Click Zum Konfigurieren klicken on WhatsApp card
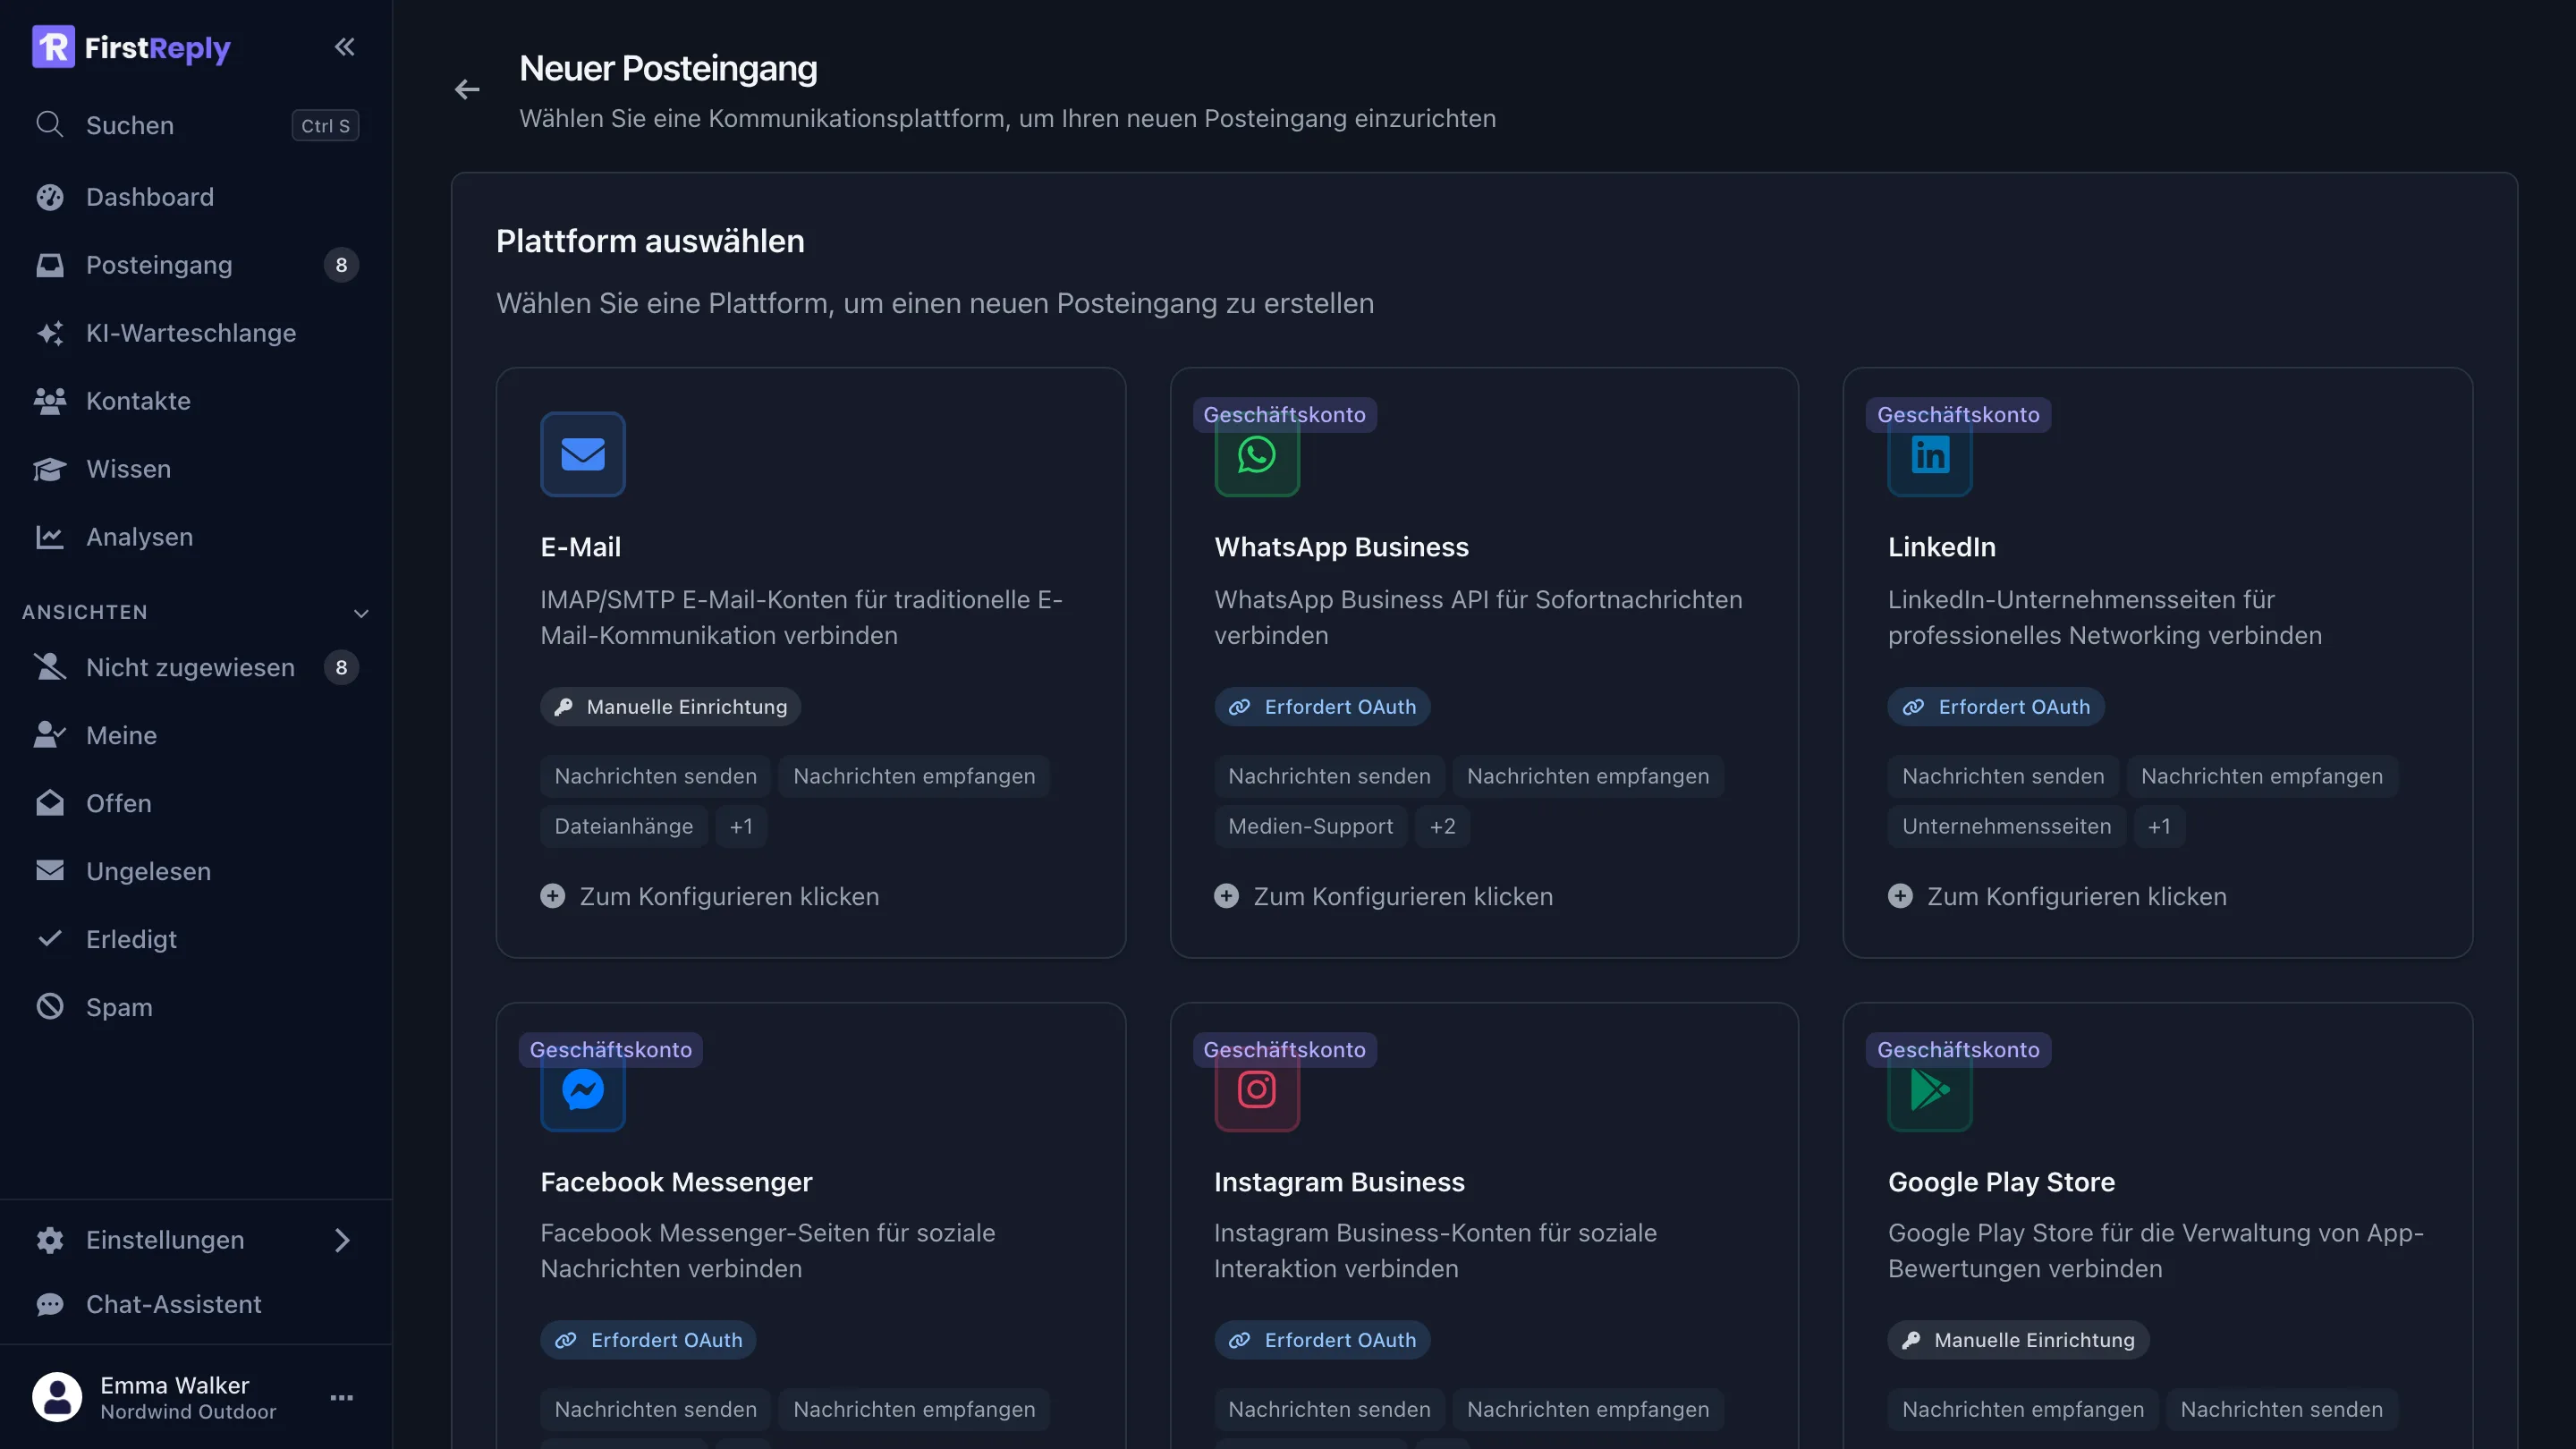 [1384, 896]
